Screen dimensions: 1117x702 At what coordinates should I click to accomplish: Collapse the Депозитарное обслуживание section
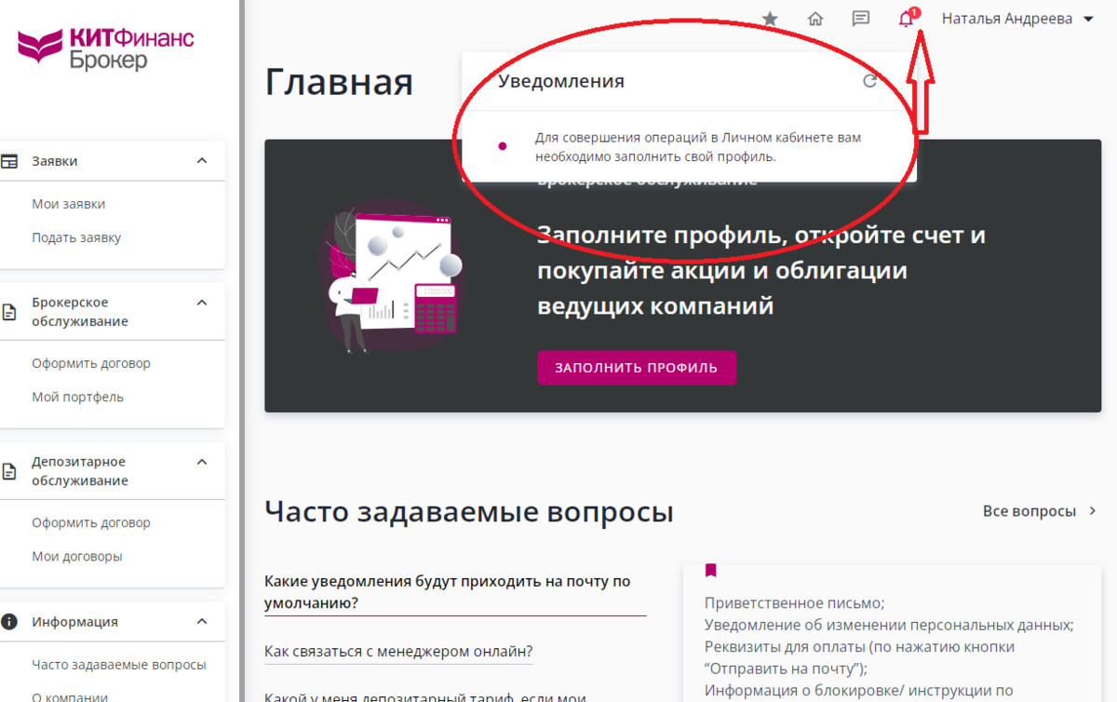coord(201,461)
